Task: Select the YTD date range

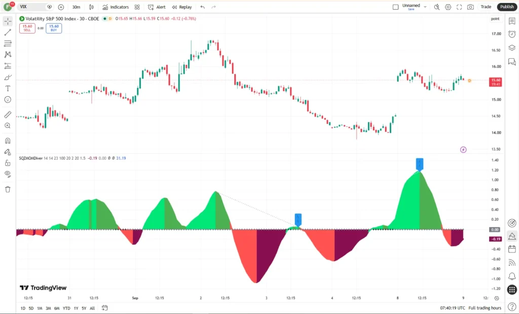Action: [x=66, y=308]
